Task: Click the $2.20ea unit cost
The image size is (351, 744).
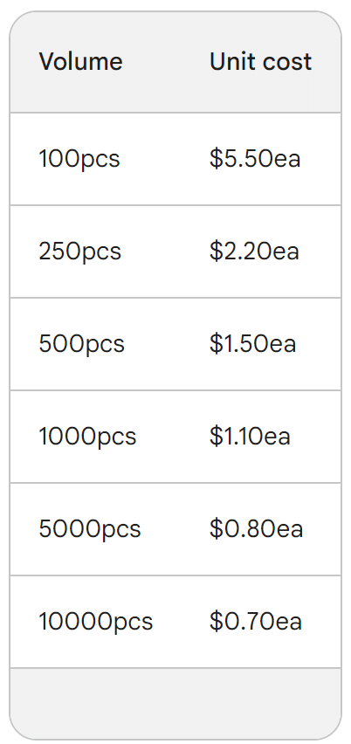Action: [254, 251]
